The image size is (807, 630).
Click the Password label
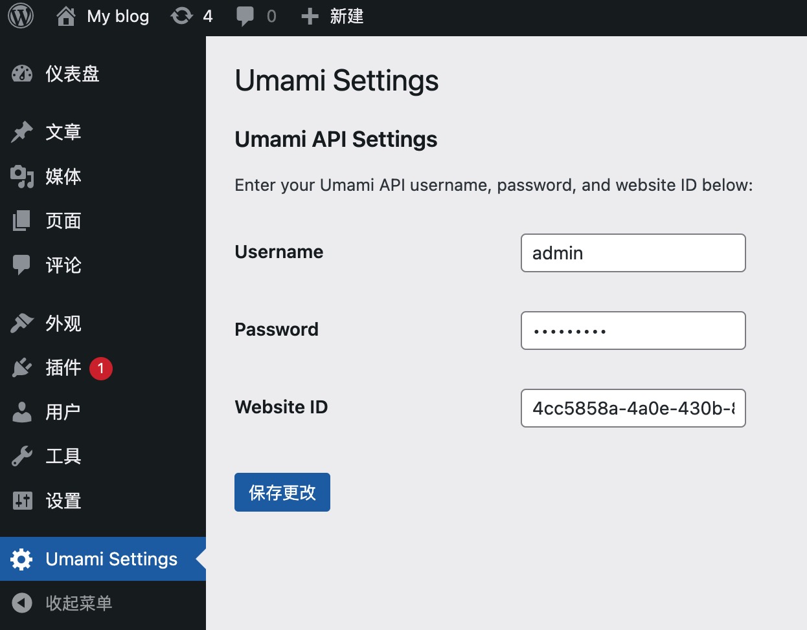point(277,329)
